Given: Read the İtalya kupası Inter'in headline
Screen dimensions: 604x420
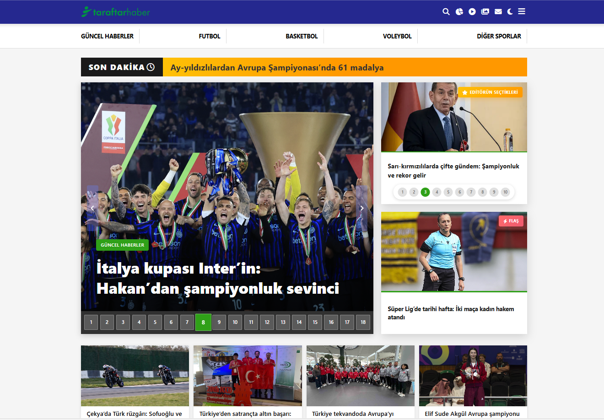Looking at the screenshot, I should [x=218, y=278].
